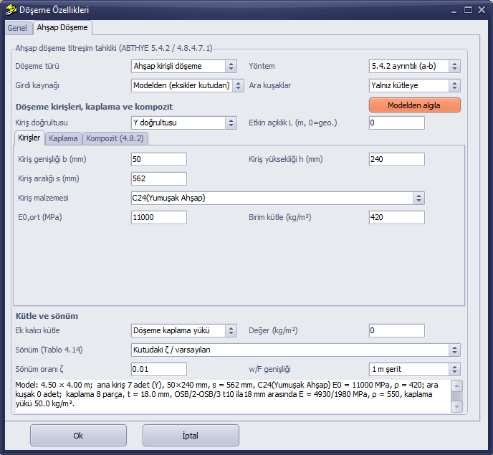This screenshot has height=455, width=493.
Task: Open the Yöntem dropdown list
Action: point(415,67)
